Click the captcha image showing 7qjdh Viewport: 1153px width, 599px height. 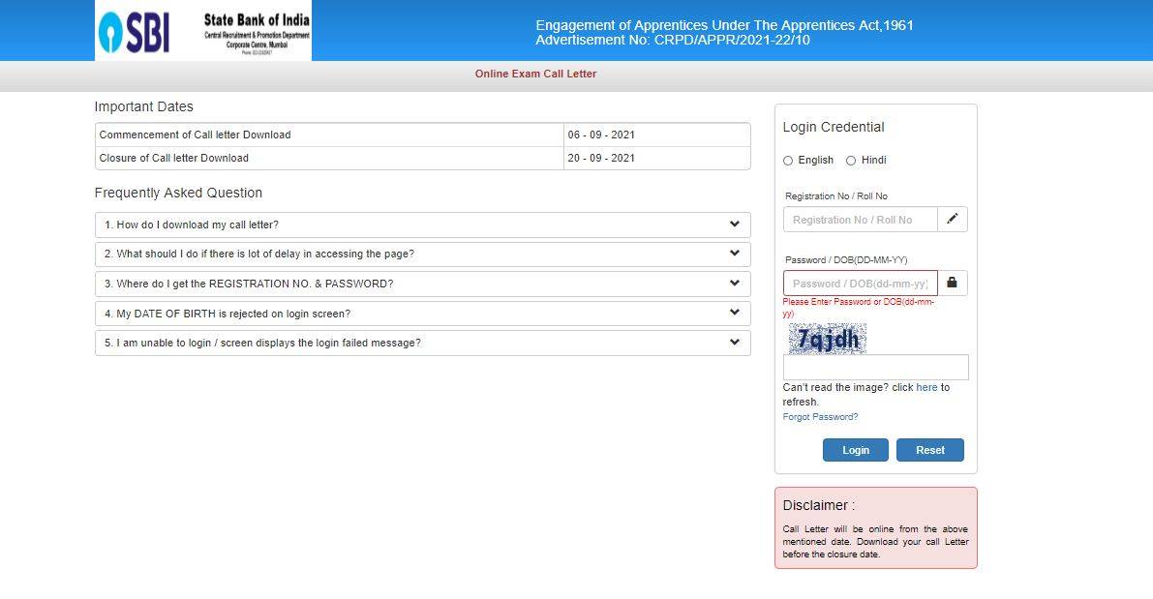coord(826,338)
